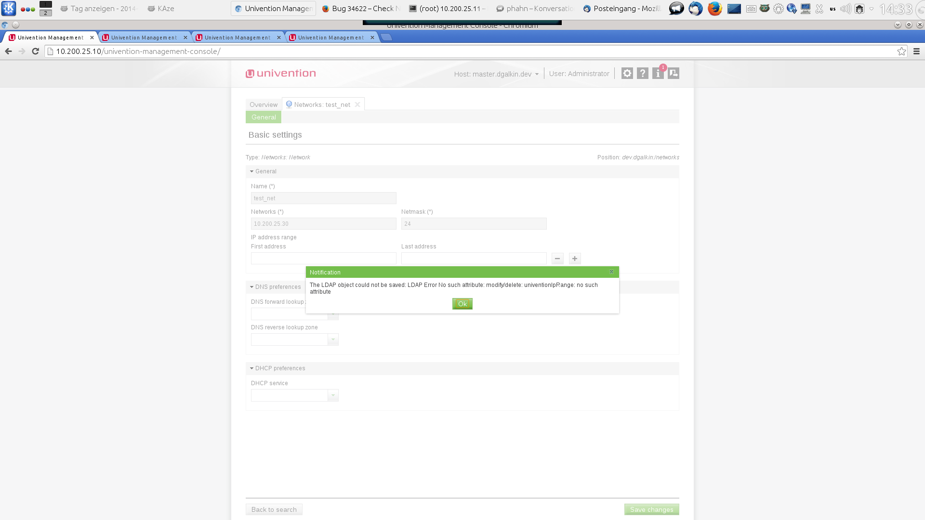Screen dimensions: 925x520
Task: Click the help question mark icon
Action: coord(642,73)
